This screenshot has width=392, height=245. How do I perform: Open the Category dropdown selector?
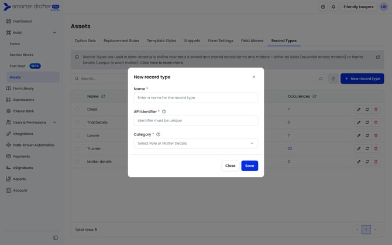click(195, 143)
